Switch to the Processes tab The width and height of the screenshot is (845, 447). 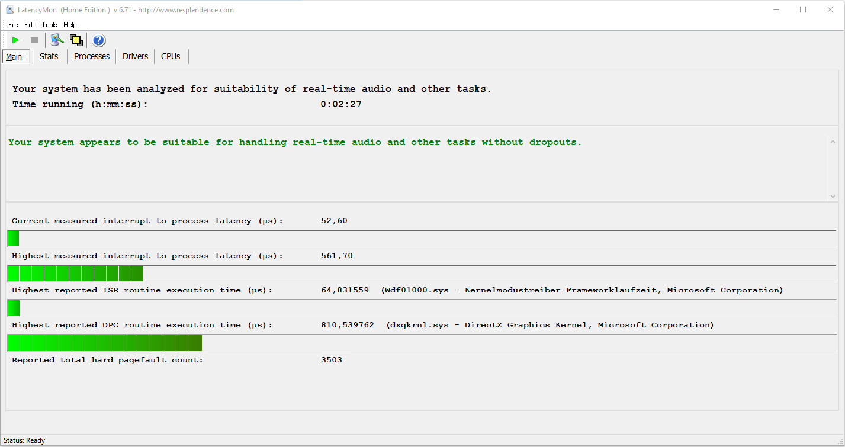[92, 56]
